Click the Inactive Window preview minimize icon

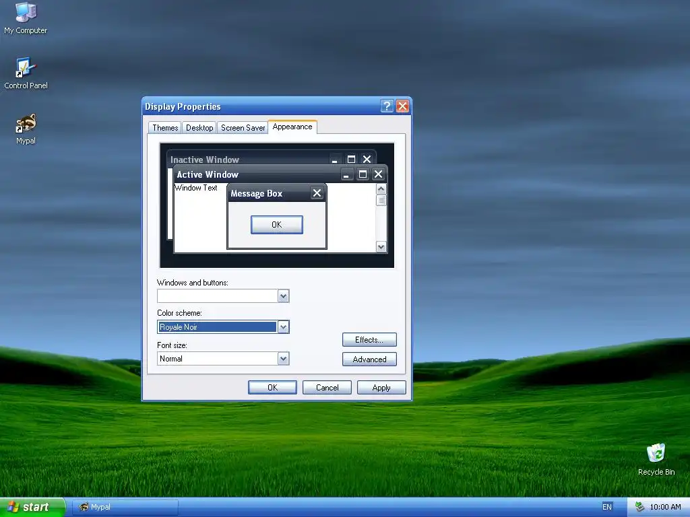click(335, 159)
